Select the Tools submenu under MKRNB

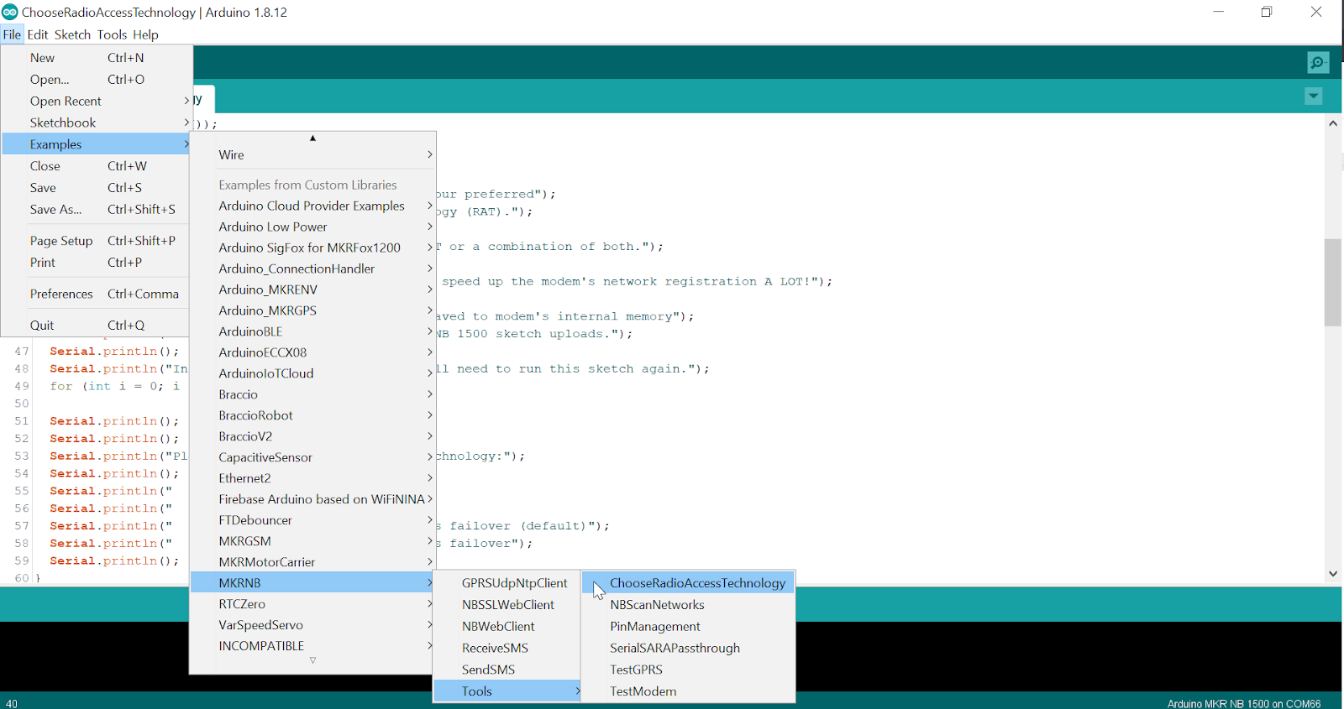[507, 691]
